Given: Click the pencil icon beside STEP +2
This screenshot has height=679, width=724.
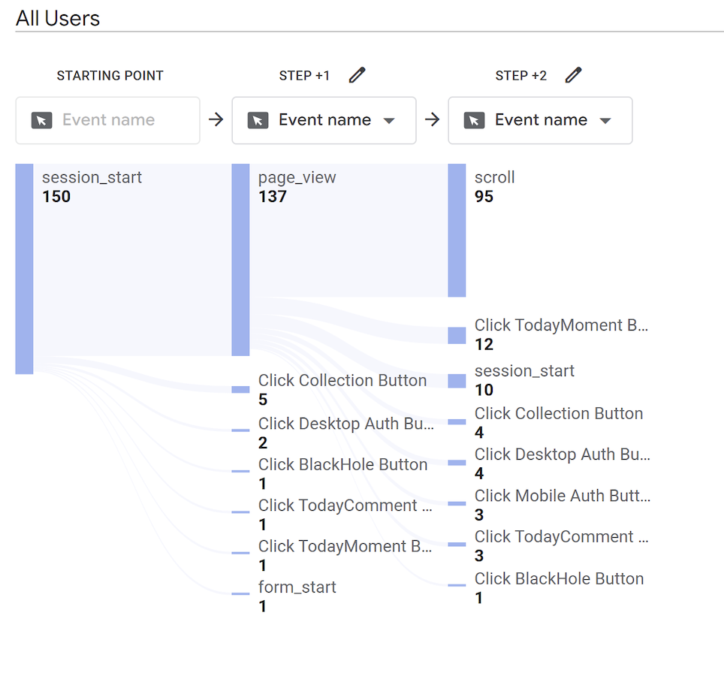Looking at the screenshot, I should click(x=573, y=75).
